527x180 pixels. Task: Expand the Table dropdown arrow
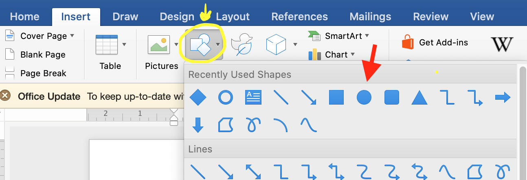pyautogui.click(x=124, y=45)
